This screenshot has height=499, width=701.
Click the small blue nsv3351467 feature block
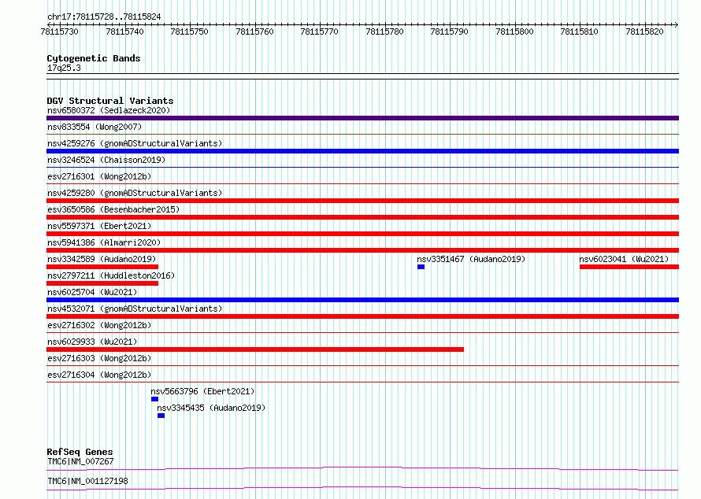421,267
